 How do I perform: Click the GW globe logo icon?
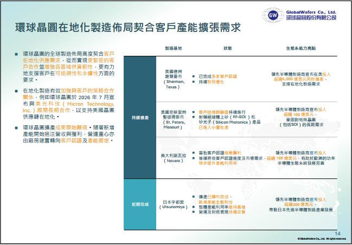tap(273, 15)
